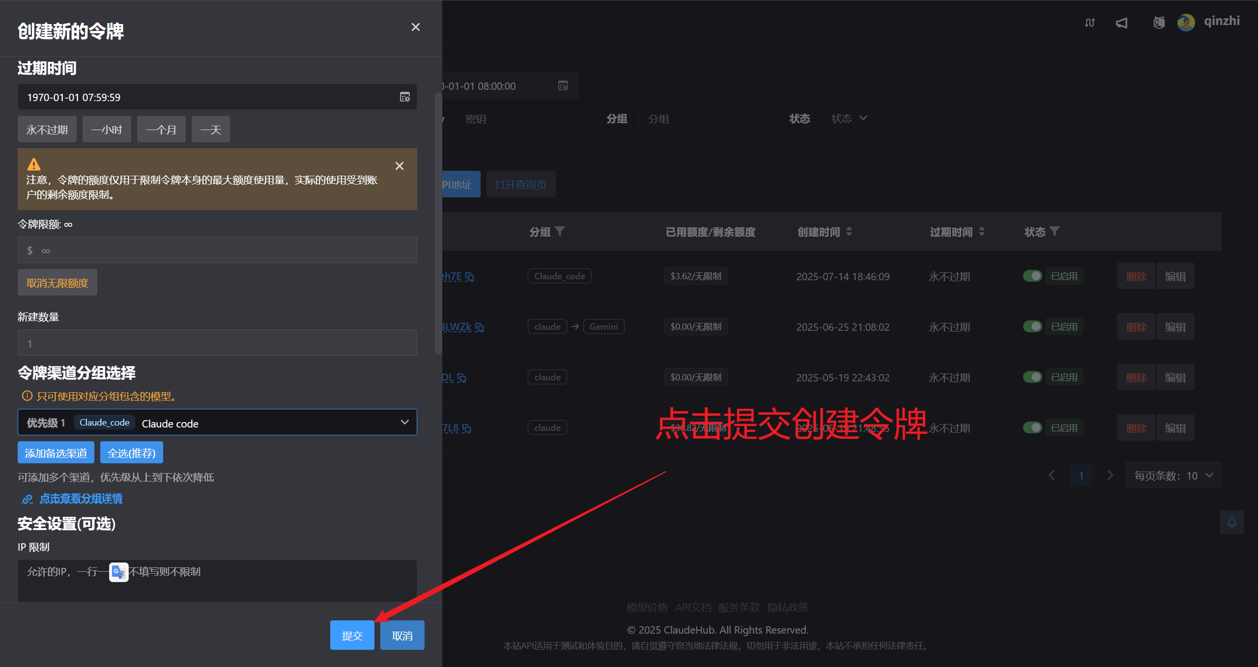Open the notification bell icon
Viewport: 1258px width, 667px height.
1232,522
